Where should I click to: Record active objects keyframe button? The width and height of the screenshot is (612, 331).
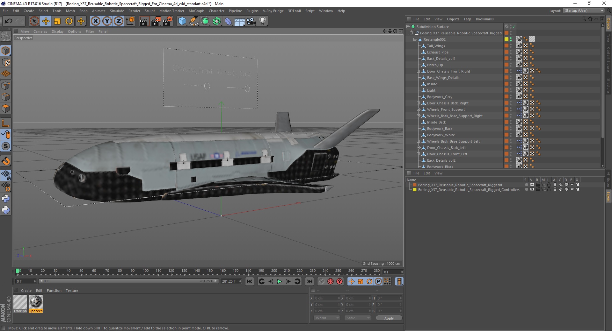[322, 281]
